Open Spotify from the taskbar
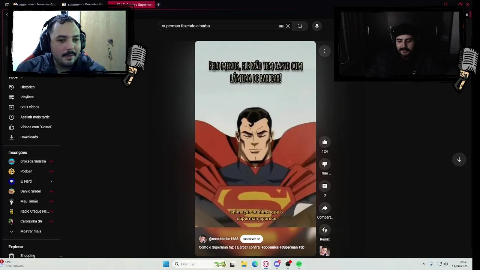 click(299, 264)
